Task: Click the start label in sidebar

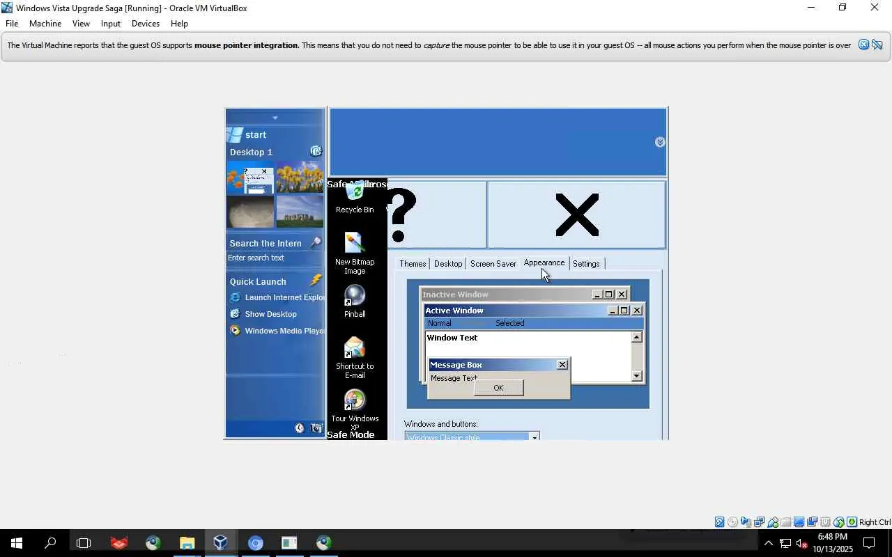Action: tap(256, 135)
